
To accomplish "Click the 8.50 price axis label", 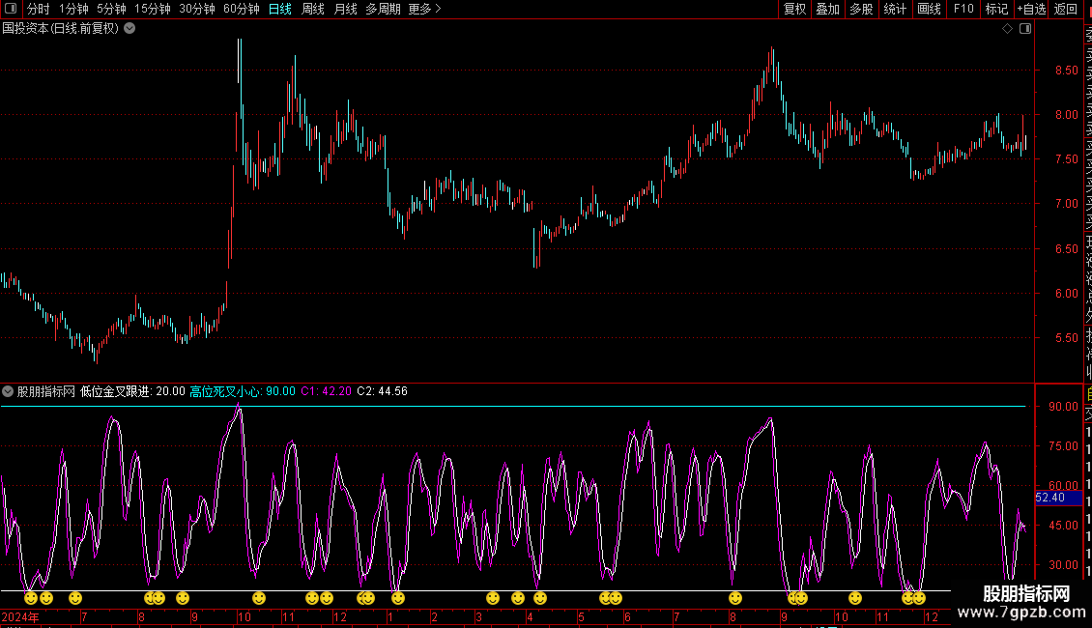I will 1066,71.
